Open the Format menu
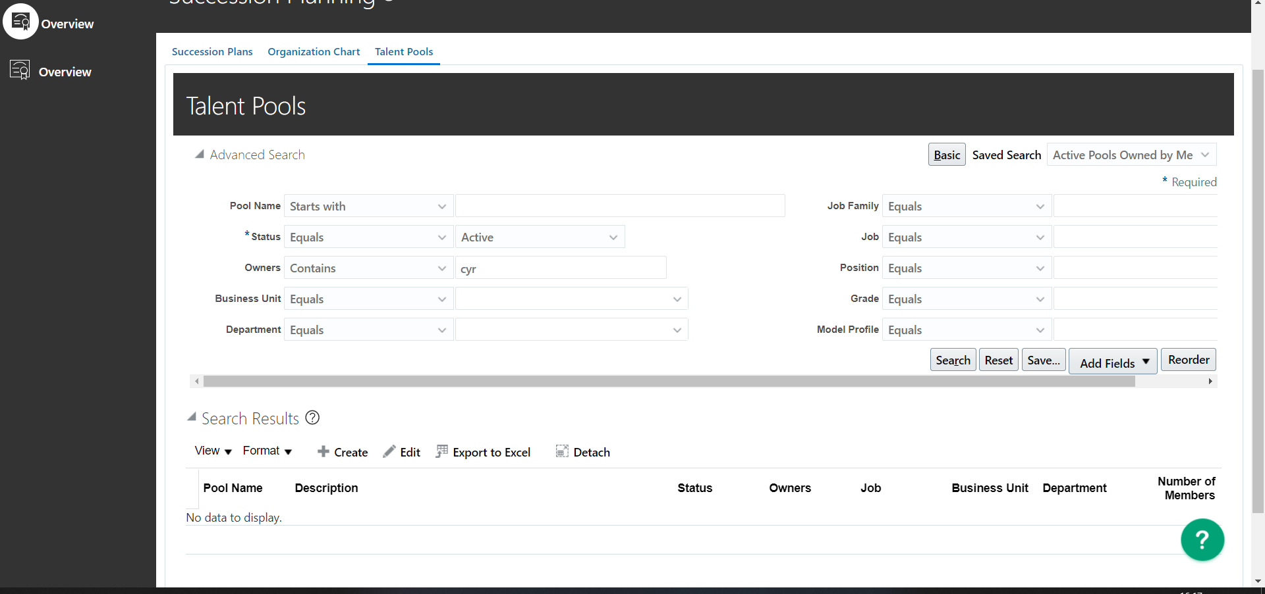This screenshot has height=594, width=1265. [x=266, y=451]
